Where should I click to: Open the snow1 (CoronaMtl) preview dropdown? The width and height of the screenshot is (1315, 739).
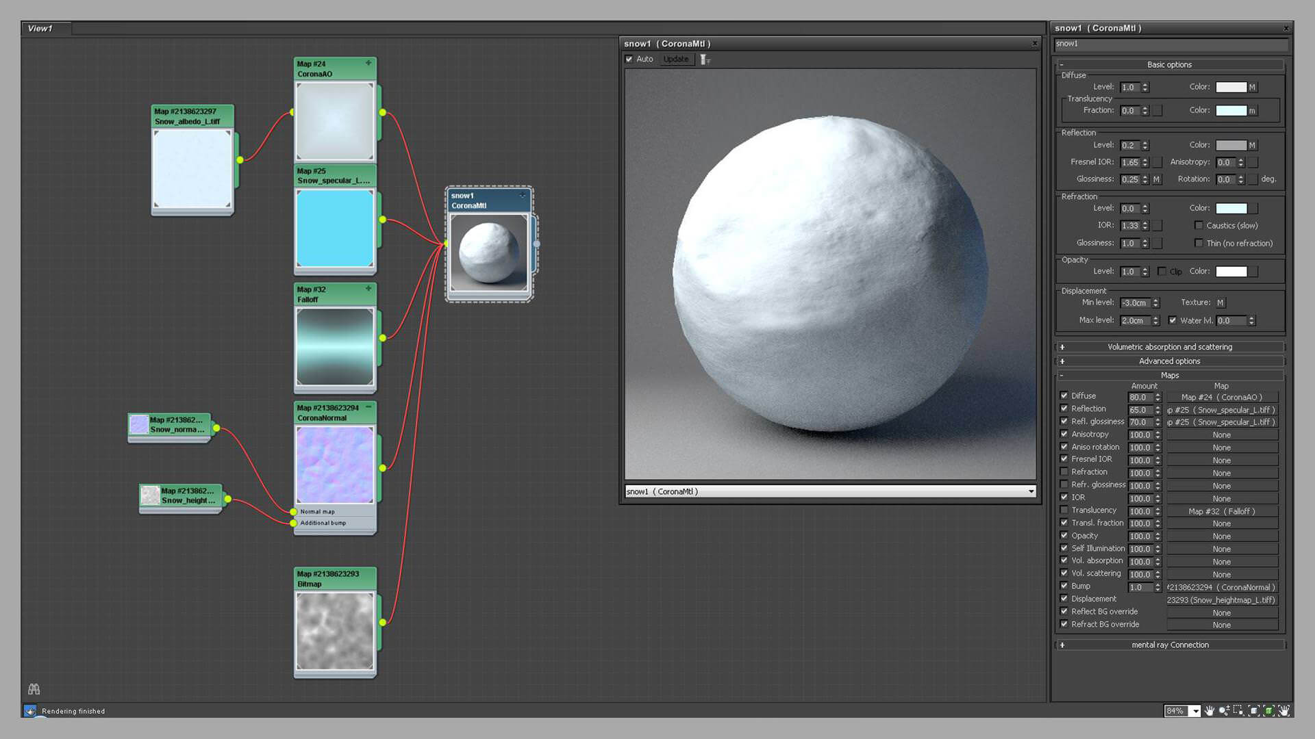(1031, 491)
